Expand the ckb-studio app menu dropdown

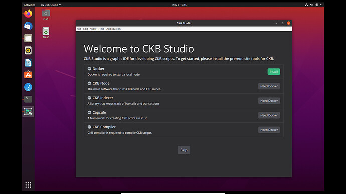51,5
